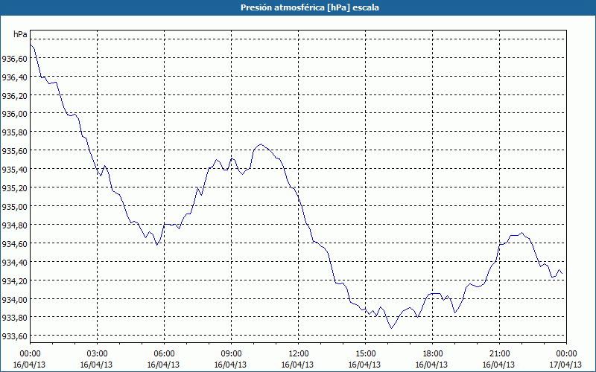Click the "Presión atmosférica [hPa] escala" title

click(x=310, y=7)
